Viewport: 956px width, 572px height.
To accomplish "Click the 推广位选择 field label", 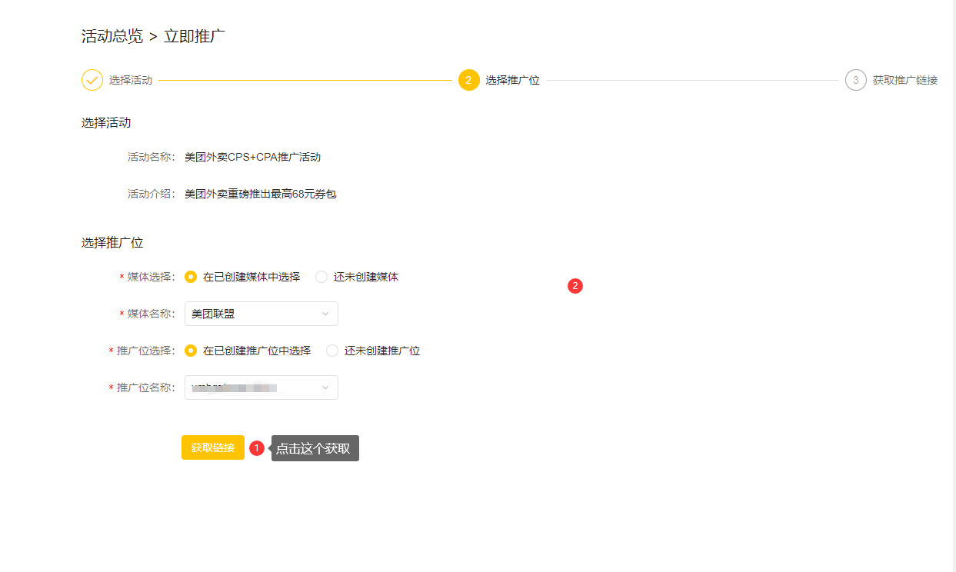I will [145, 351].
